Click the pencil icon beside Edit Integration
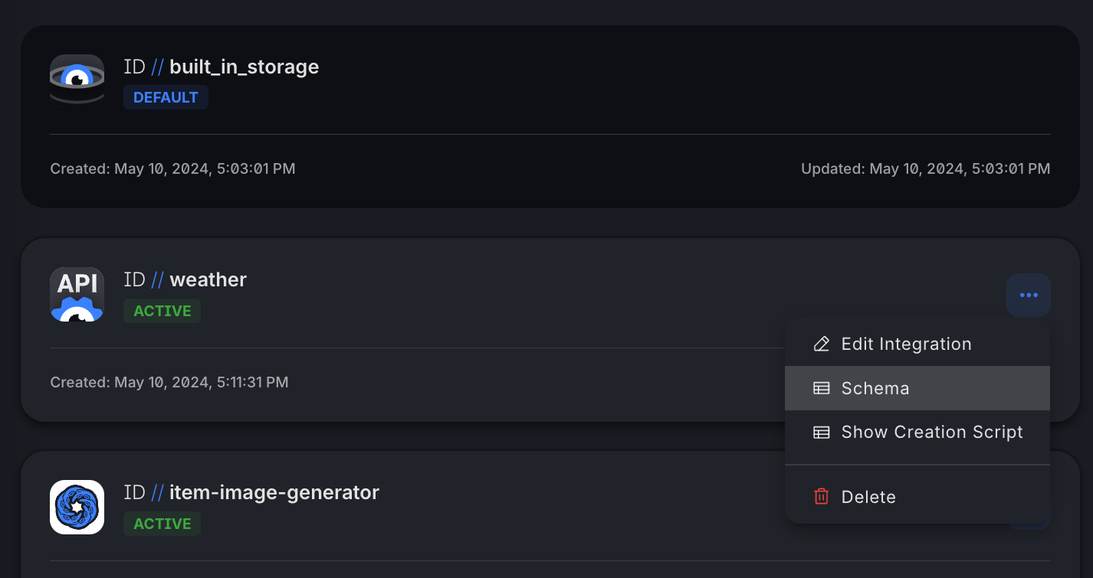The image size is (1093, 578). tap(821, 344)
